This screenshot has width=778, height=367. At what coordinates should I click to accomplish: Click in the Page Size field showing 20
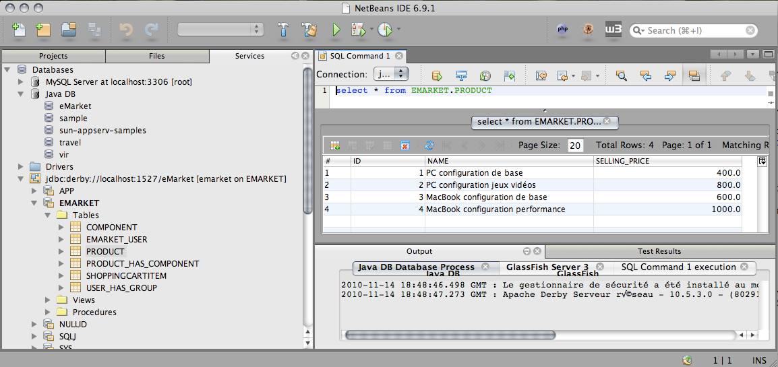click(576, 145)
